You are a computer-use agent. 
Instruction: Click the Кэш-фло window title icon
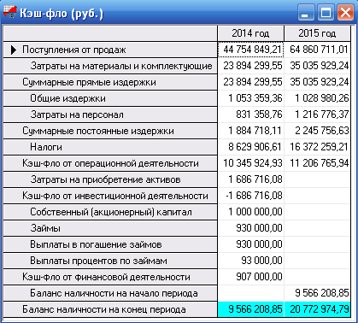pyautogui.click(x=10, y=13)
